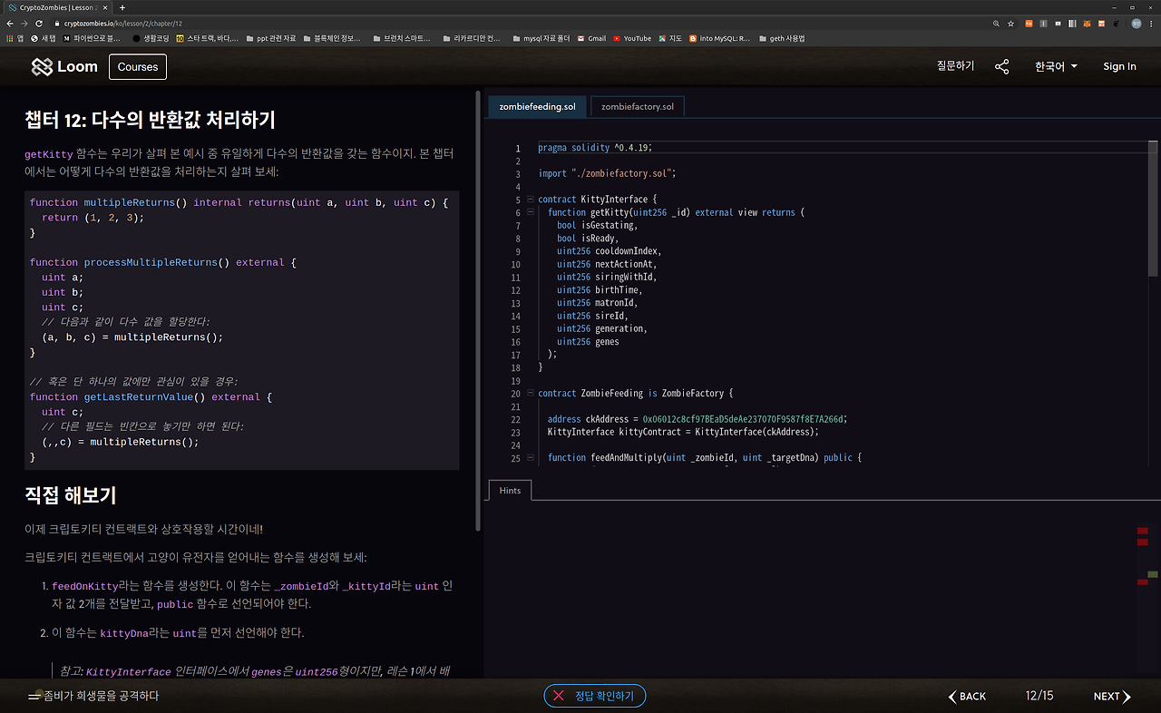Click the KittyInterface kittyContract code line 23

click(683, 432)
